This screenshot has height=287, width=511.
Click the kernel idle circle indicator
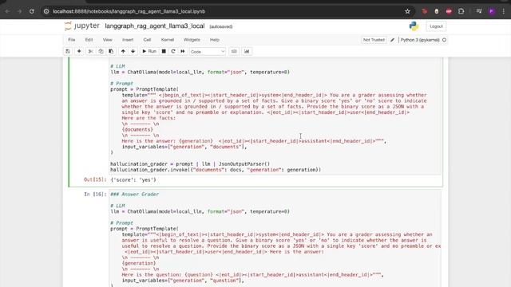(x=444, y=40)
